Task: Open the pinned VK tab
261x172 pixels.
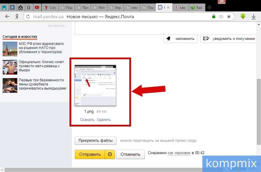Action: coord(12,8)
